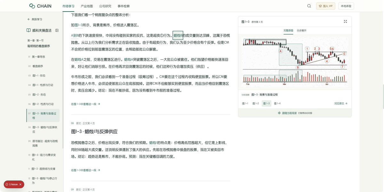Click the 本地体验 button
Viewport: 384px width, 192px height.
[x=346, y=6]
